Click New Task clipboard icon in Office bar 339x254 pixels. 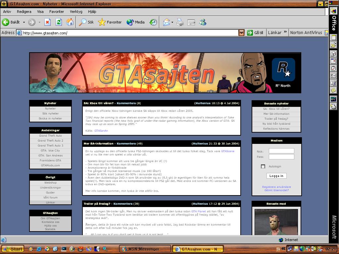(333, 68)
